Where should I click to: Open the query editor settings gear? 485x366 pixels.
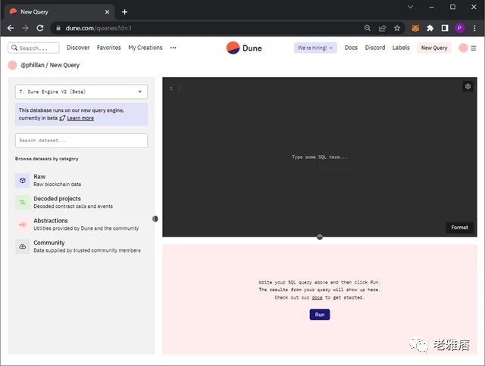coord(468,86)
